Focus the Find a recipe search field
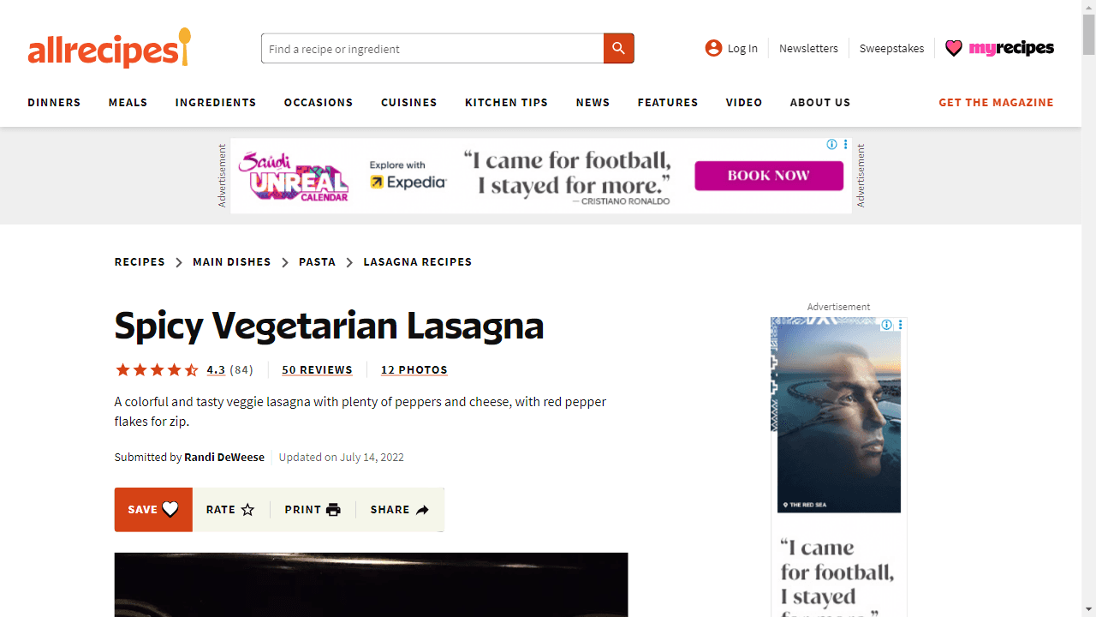Screen dimensions: 1096x617 432,49
